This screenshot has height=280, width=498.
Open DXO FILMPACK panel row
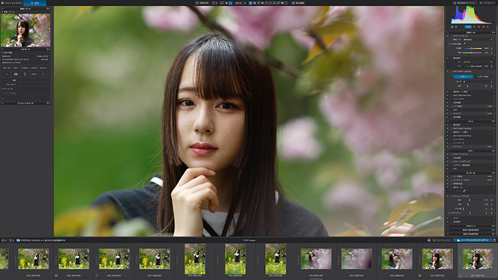pos(471,234)
